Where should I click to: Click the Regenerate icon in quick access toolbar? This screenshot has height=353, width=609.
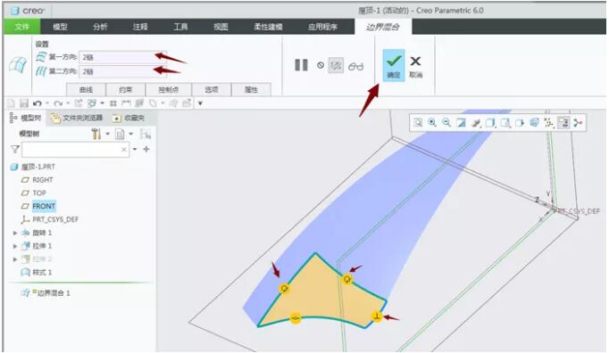coord(79,103)
